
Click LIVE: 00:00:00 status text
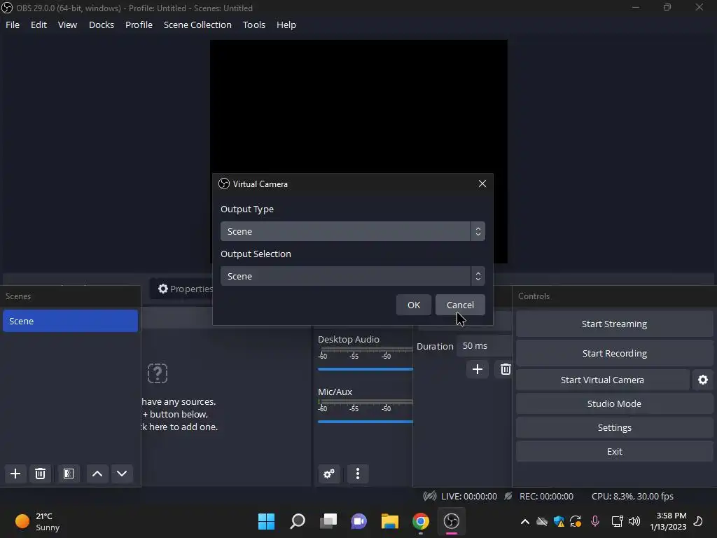468,496
